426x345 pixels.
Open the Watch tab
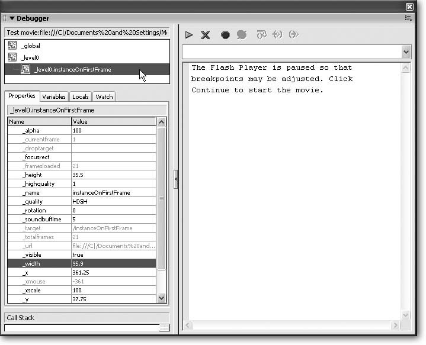point(104,96)
